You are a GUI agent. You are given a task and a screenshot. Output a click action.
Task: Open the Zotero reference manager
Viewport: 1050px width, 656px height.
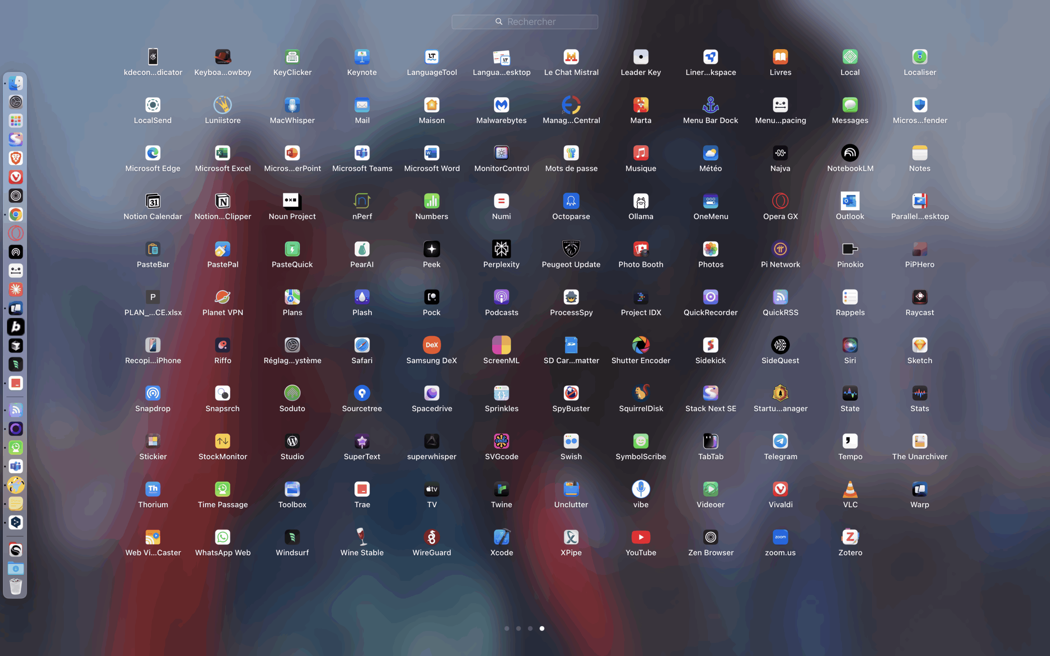click(850, 537)
